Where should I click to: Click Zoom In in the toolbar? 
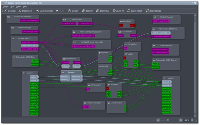coord(87,11)
